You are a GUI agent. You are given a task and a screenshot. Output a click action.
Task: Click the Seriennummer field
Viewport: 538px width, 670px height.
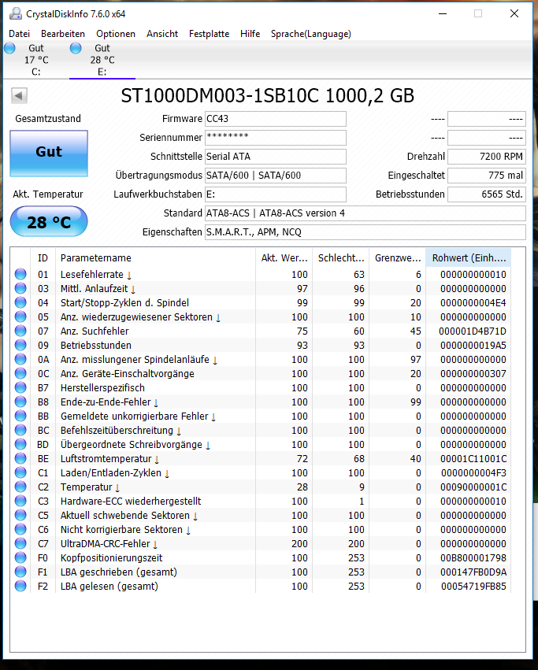coord(276,138)
